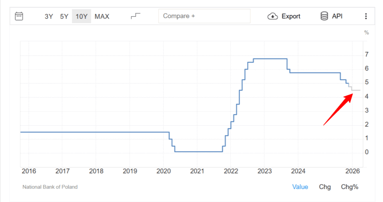383x202 pixels.
Task: Open the National Bank of Poland source
Action: click(x=50, y=187)
